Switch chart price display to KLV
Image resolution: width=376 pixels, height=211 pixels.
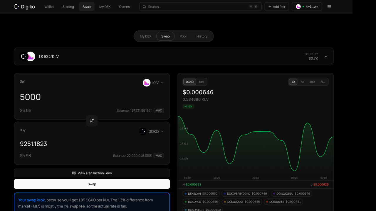202,82
